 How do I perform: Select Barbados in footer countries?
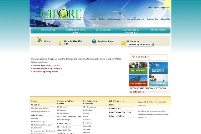pyautogui.click(x=87, y=110)
